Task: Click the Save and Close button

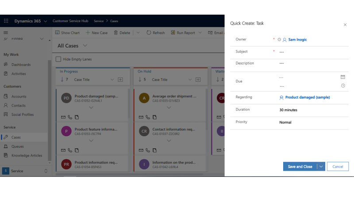Action: coord(300,167)
